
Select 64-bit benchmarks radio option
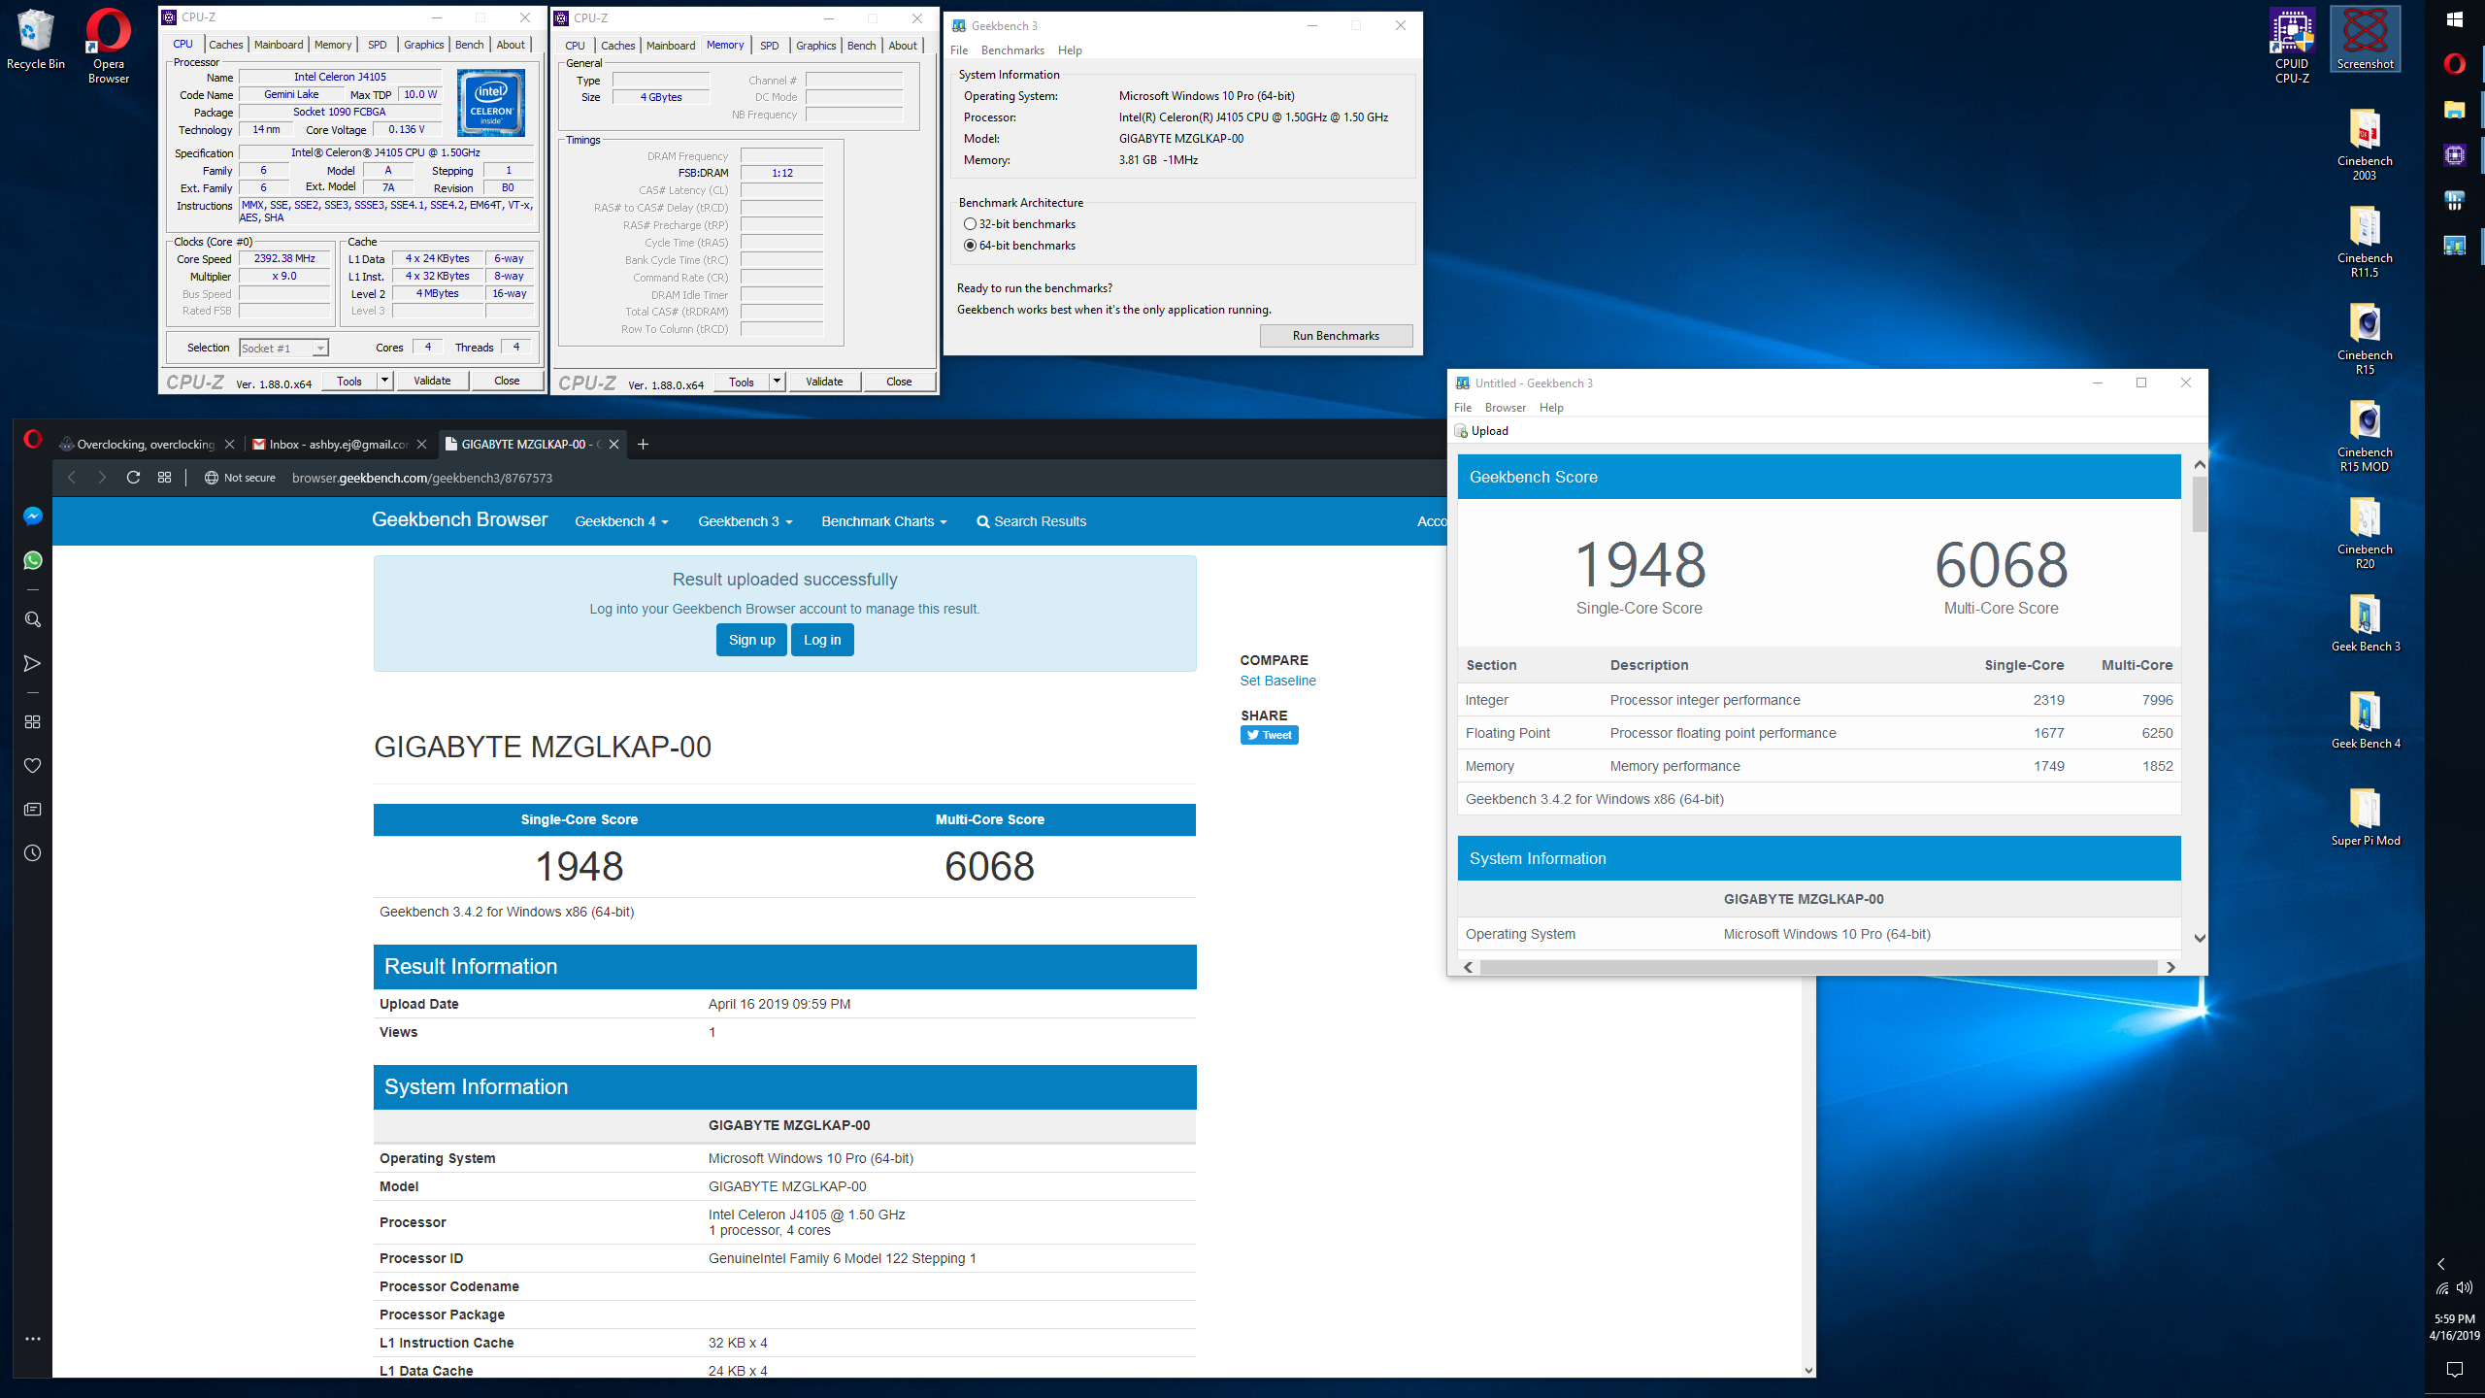tap(1019, 246)
